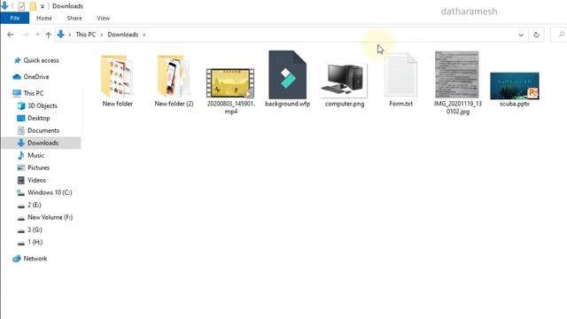Open the File ribbon tab
The image size is (567, 319).
pyautogui.click(x=15, y=18)
